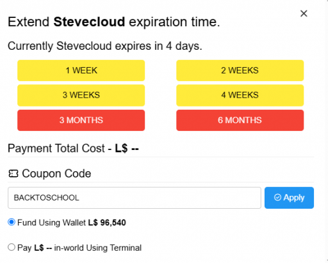
Task: Choose the 2 WEEKS extension
Action: point(240,70)
